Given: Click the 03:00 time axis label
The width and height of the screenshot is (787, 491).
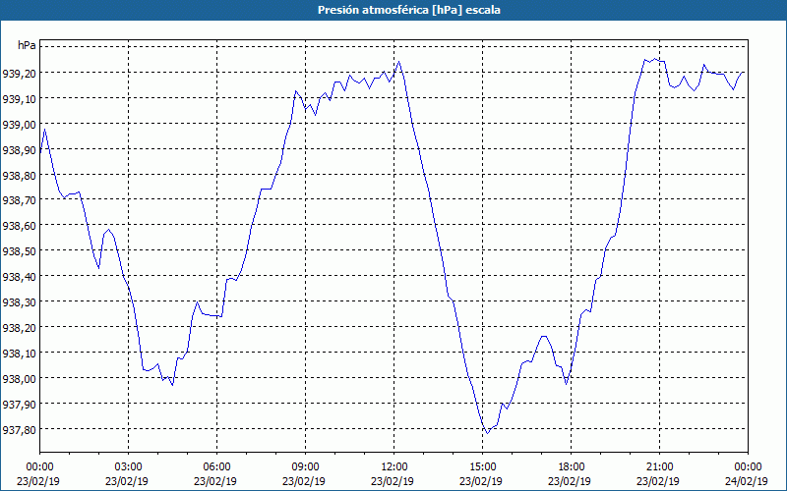Looking at the screenshot, I should 129,467.
